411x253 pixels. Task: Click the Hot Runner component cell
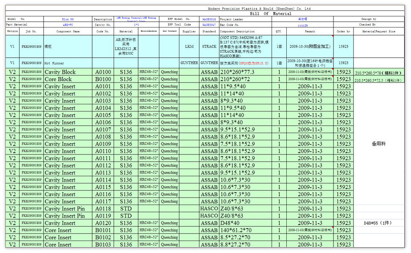[x=68, y=63]
